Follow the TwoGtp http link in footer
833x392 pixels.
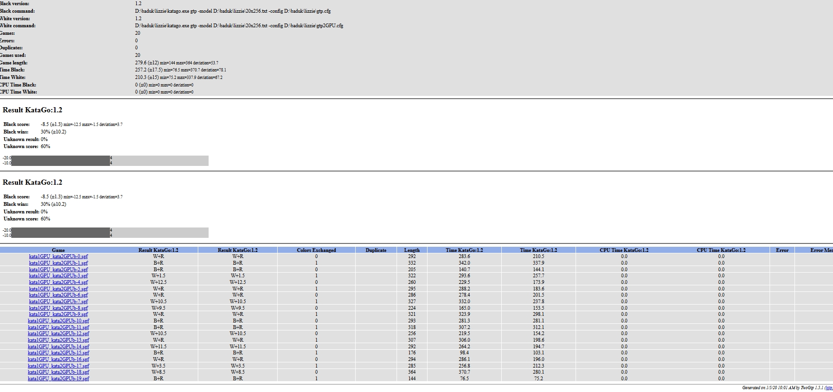[828, 388]
